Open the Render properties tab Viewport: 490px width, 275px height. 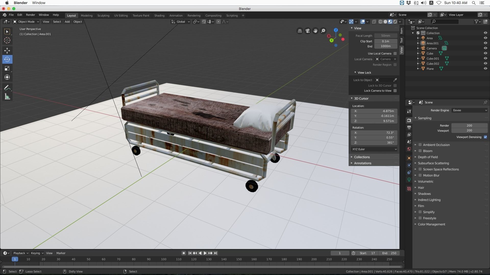(409, 120)
